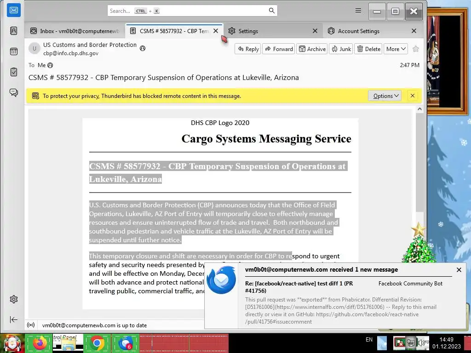Close the Settings tab

point(315,31)
